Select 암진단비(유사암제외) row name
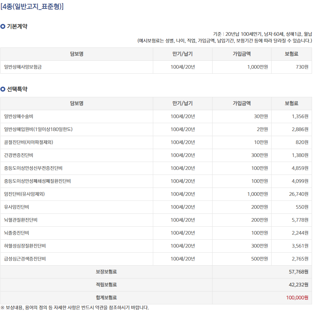Viewport: 313px width, 314px height. (25, 194)
